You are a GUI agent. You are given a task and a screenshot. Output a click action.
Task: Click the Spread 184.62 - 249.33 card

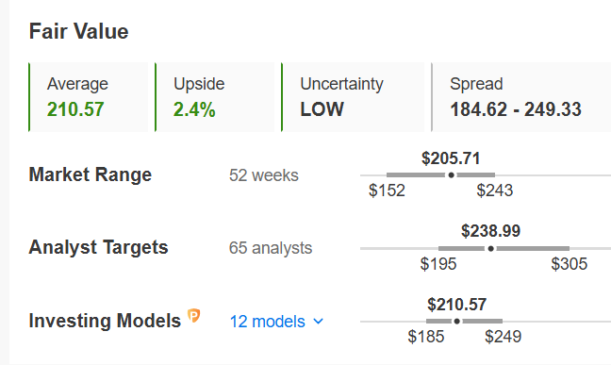(521, 97)
